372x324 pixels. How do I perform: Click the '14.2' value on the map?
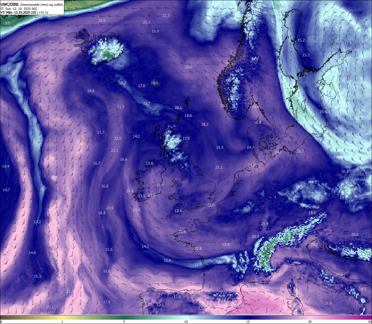136,136
